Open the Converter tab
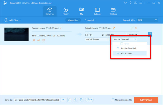 point(50,11)
